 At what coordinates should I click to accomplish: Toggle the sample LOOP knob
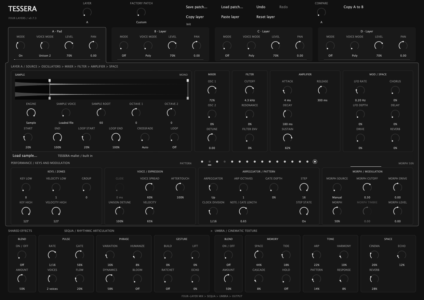(174, 137)
